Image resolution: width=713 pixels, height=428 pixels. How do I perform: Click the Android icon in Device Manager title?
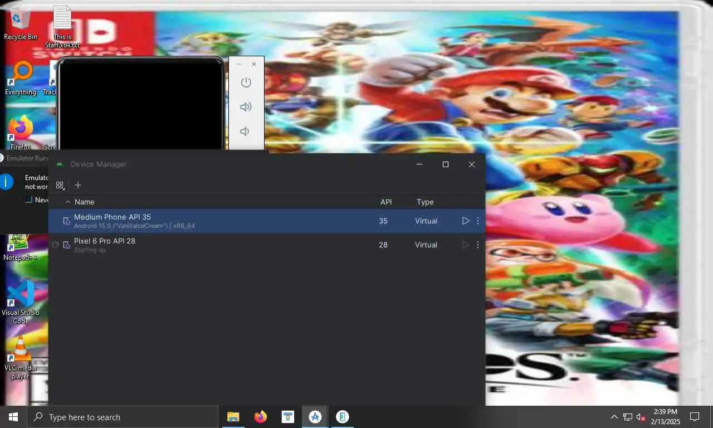tap(60, 164)
